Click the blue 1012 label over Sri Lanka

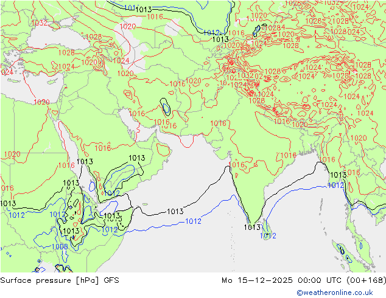pos(268,236)
